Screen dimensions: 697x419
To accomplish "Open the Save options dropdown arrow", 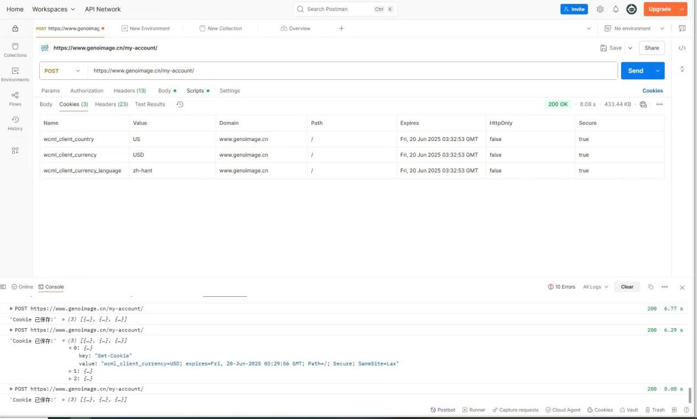I will click(630, 48).
